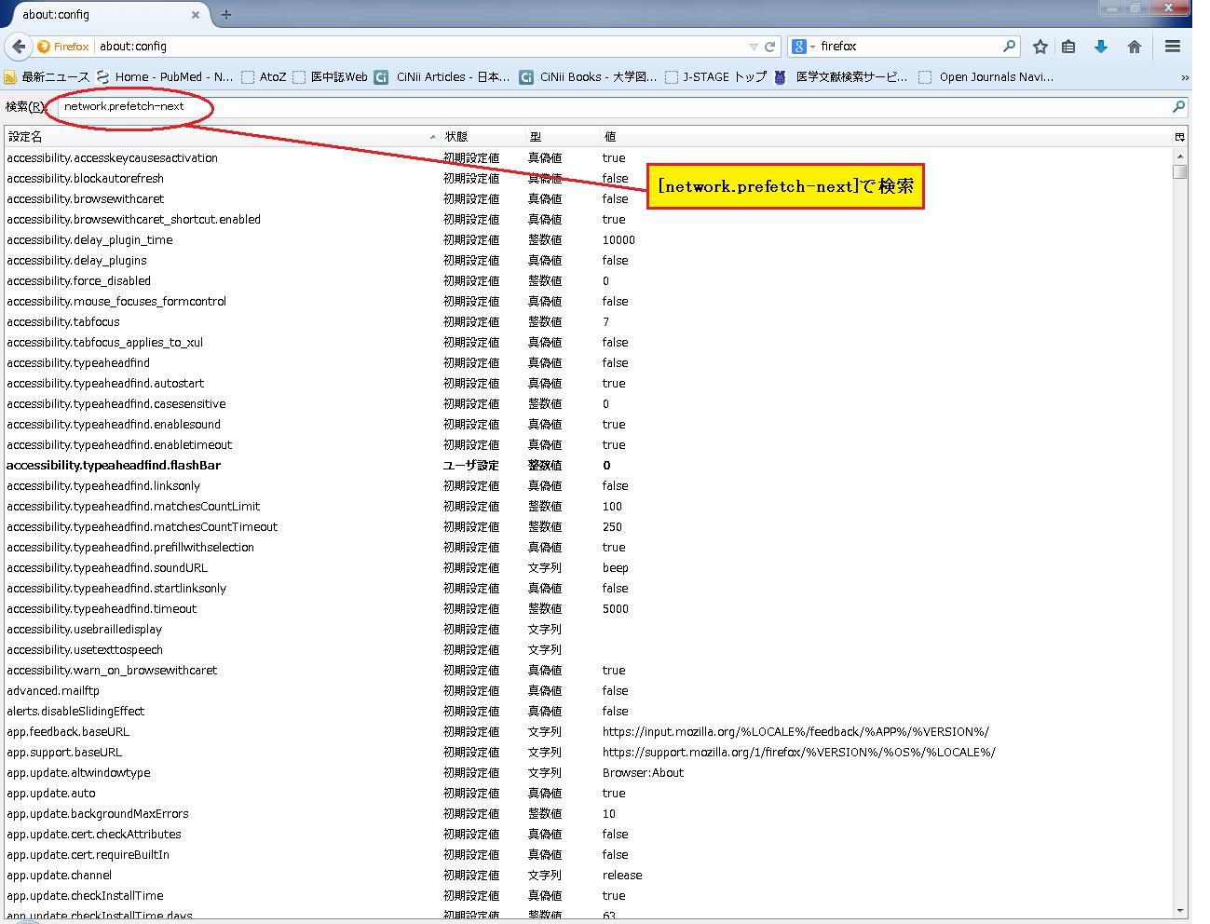Click the beep value cell
This screenshot has height=924, width=1210.
pos(616,568)
